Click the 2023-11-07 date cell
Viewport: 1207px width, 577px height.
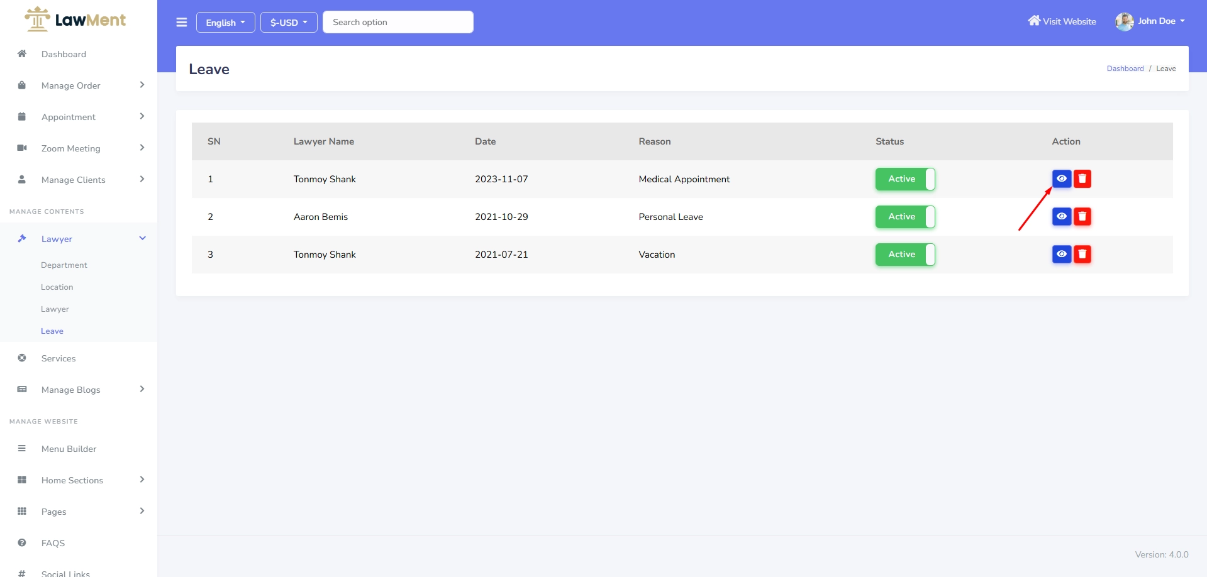(x=501, y=179)
